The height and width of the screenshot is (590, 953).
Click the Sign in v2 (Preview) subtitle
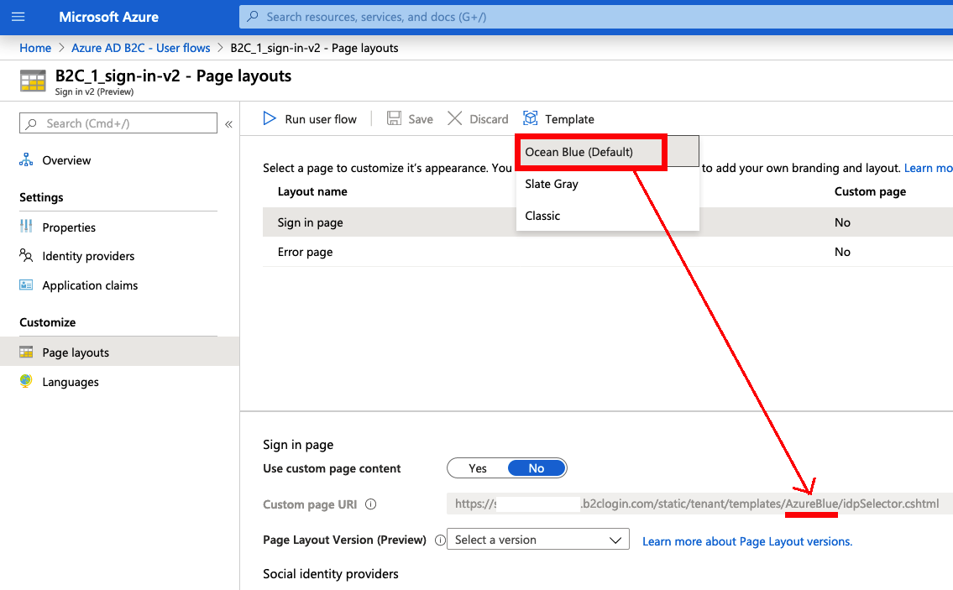[94, 91]
